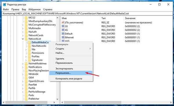Click the Default DWORD value icon
Screen dimensions: 174x106
[63, 34]
